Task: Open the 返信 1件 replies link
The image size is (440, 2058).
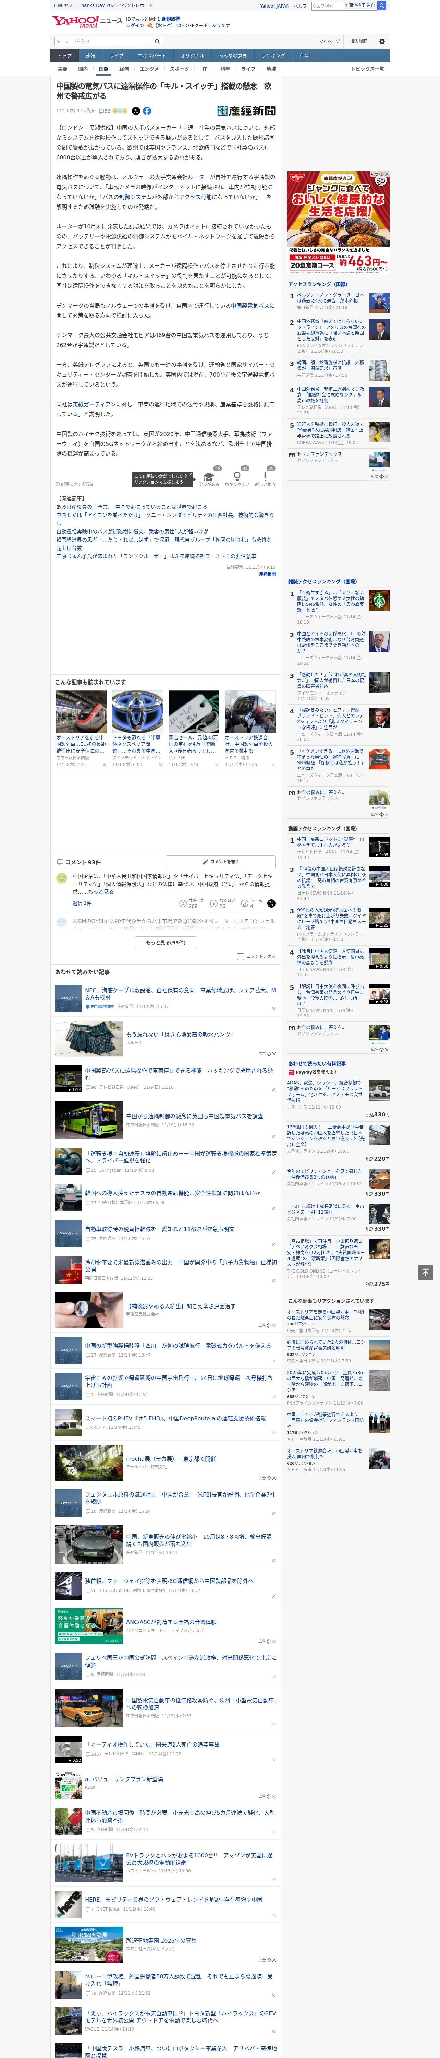Action: (x=82, y=903)
